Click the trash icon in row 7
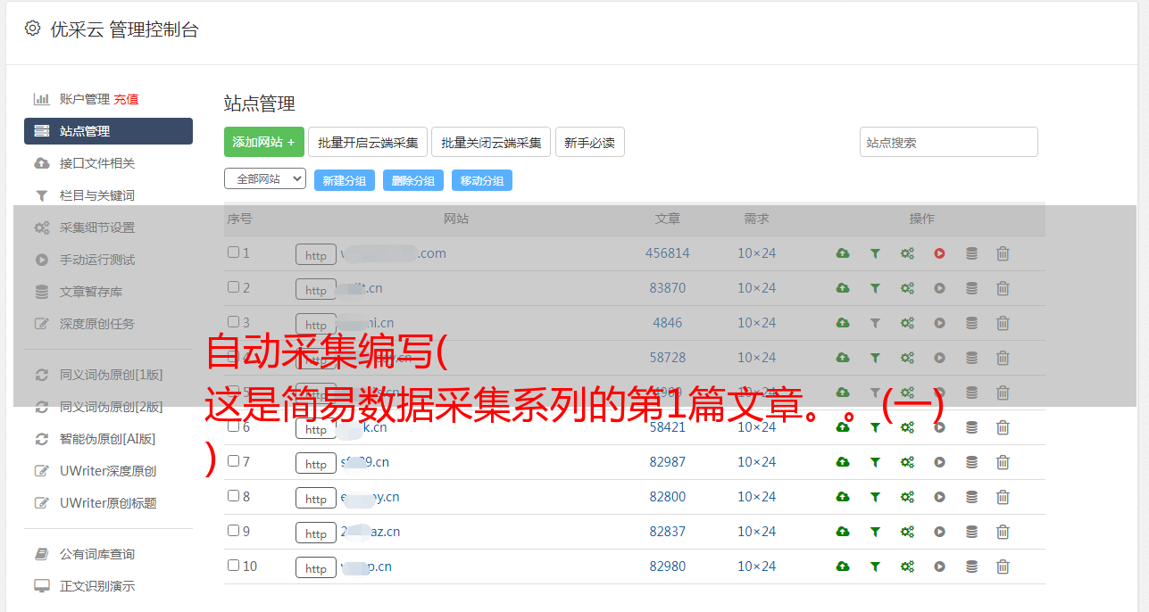 [1003, 462]
